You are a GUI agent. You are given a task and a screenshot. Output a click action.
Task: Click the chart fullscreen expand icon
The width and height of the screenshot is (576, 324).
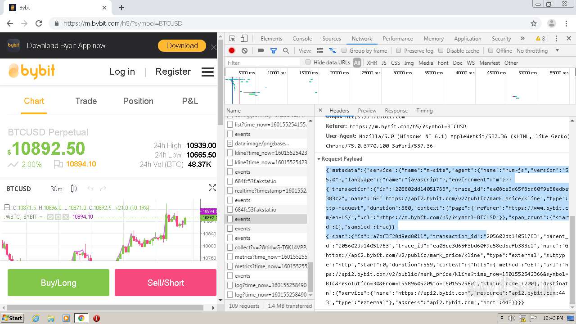point(212,188)
